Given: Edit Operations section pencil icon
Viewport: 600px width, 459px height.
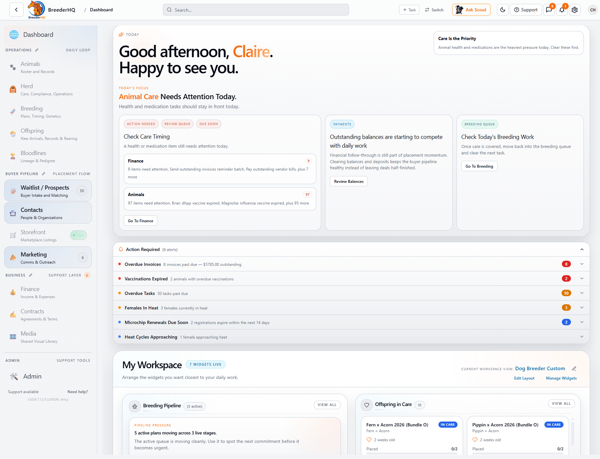Looking at the screenshot, I should click(x=37, y=50).
